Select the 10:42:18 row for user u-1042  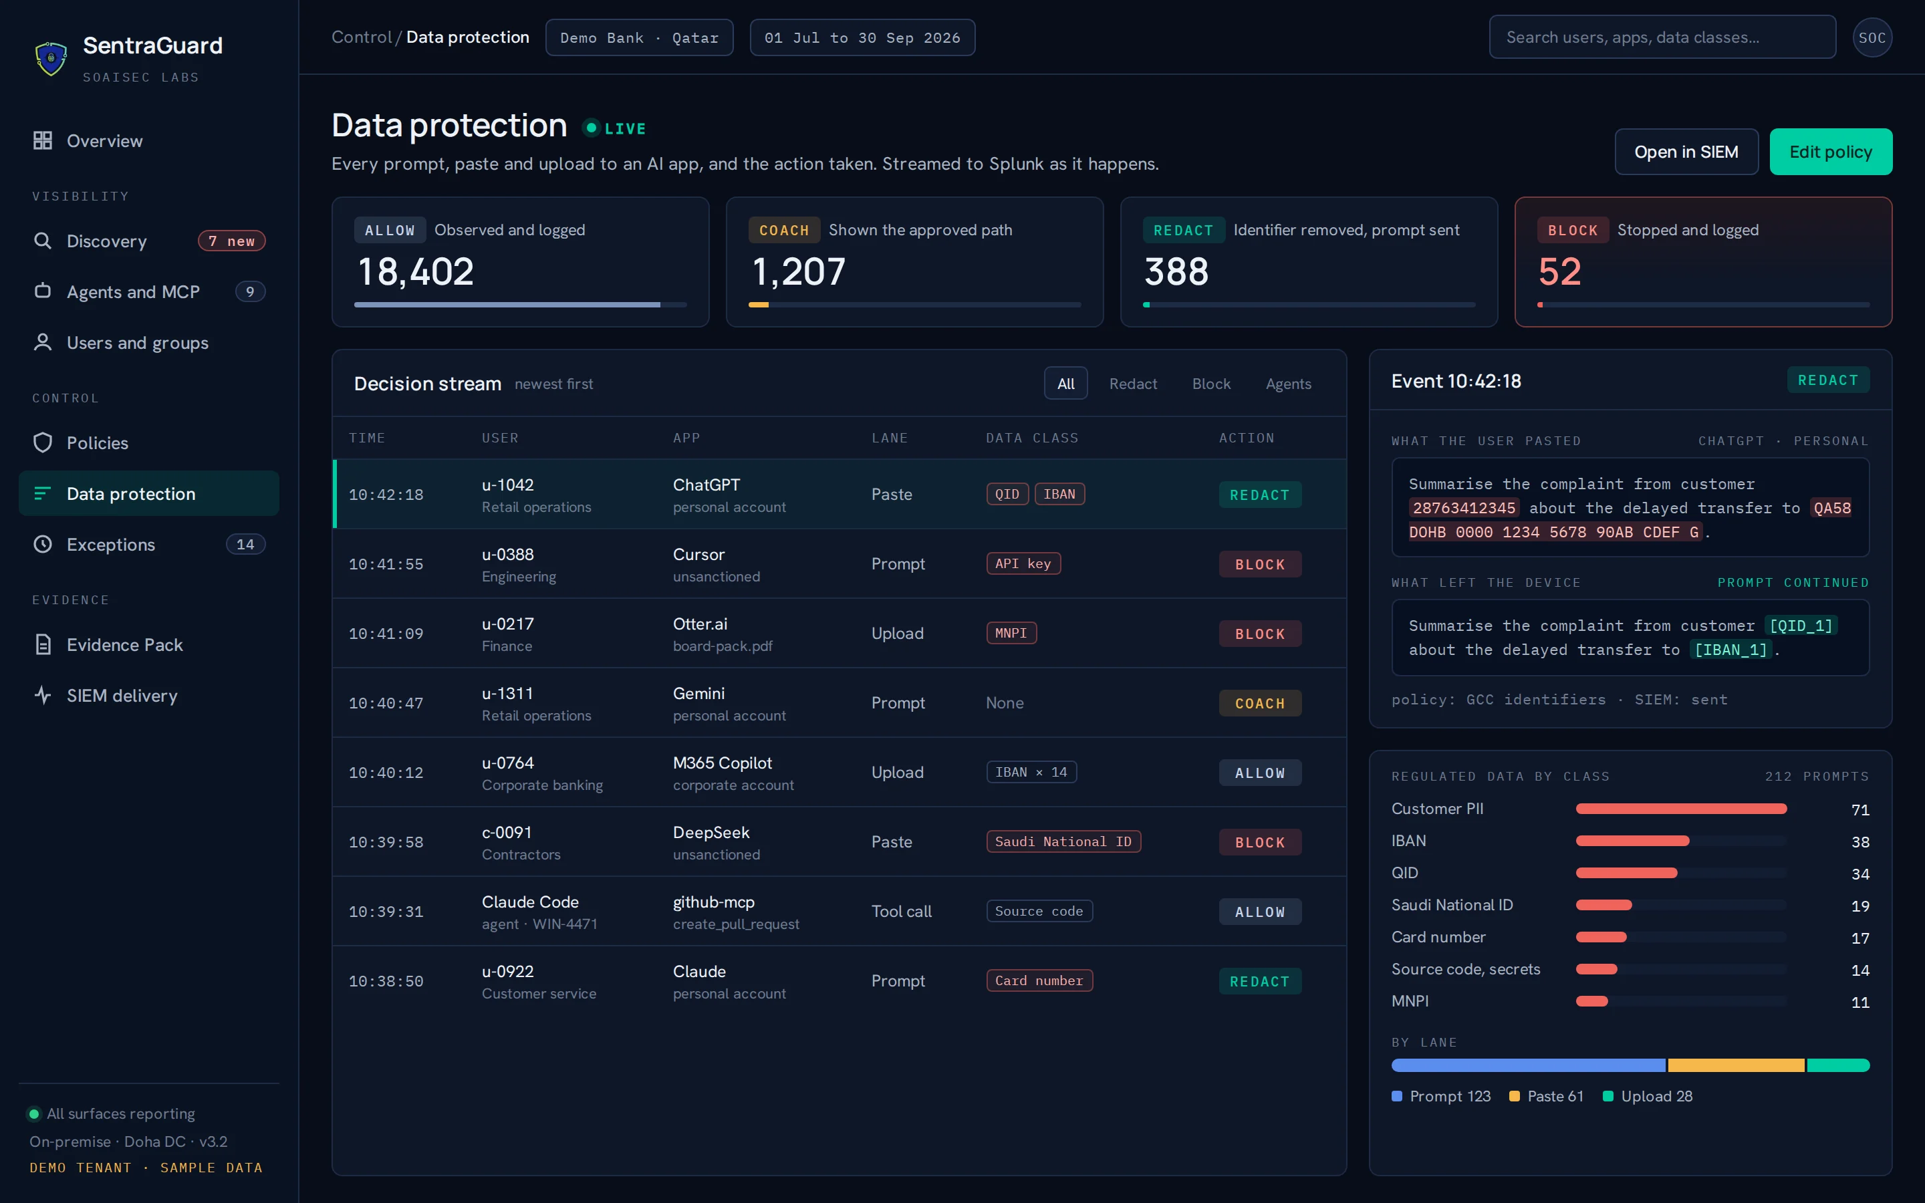(x=840, y=494)
